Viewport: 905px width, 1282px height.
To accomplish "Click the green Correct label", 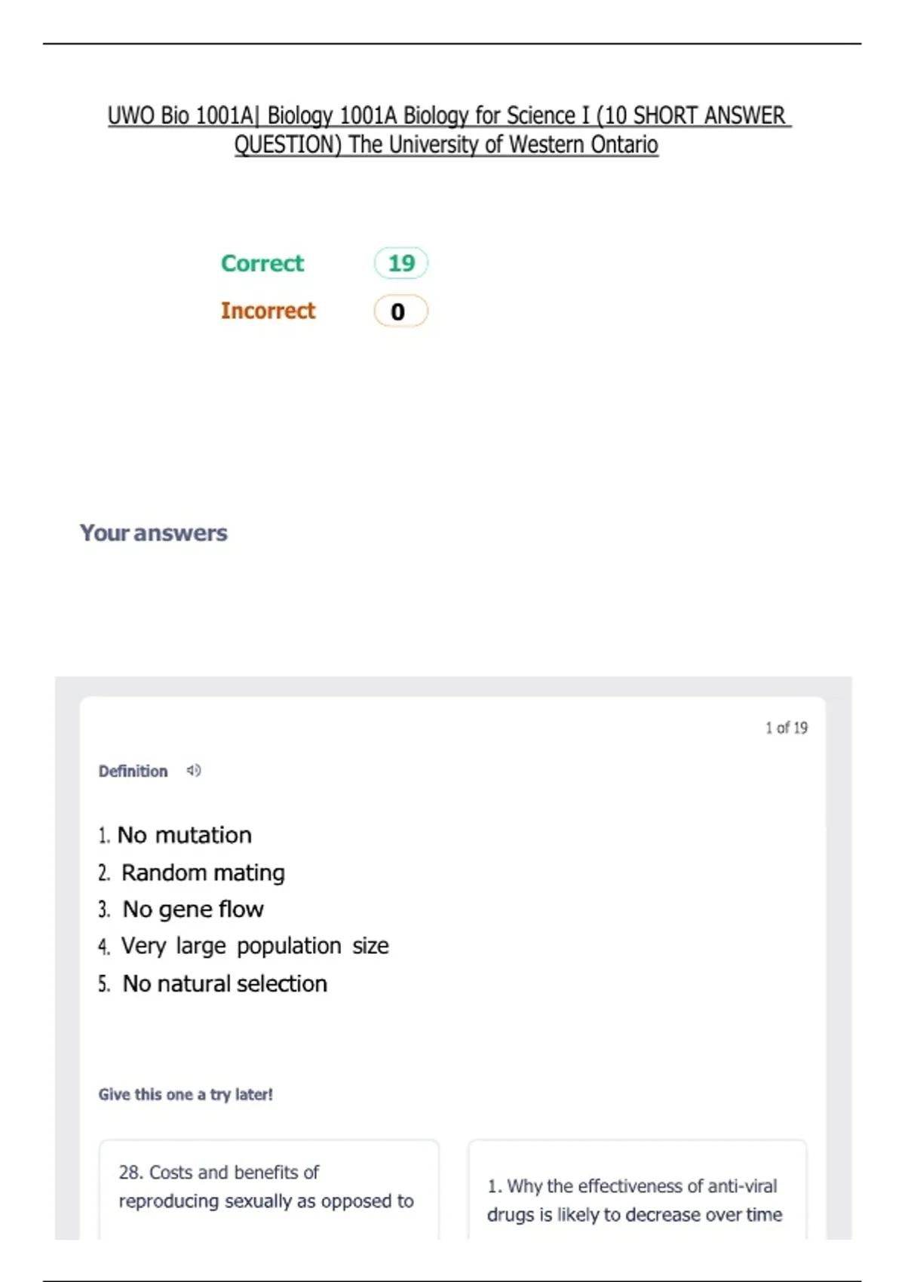I will (x=262, y=263).
